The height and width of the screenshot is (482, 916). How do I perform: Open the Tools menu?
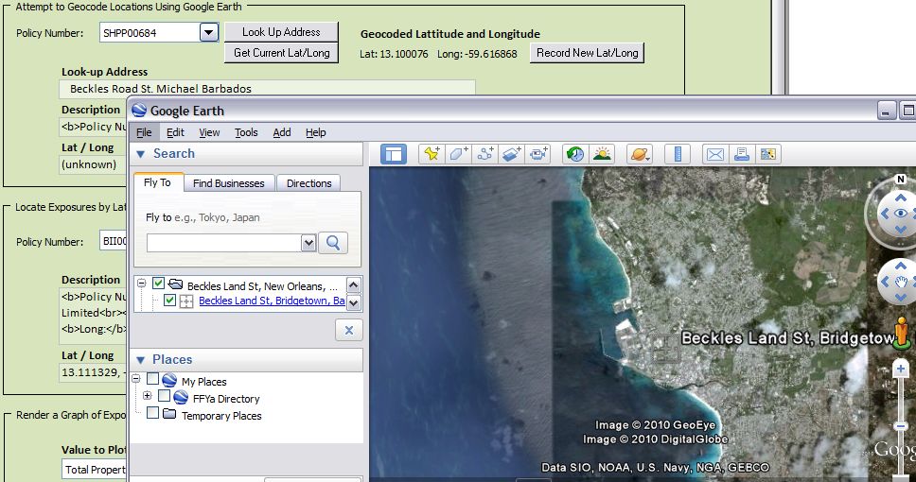pos(246,132)
